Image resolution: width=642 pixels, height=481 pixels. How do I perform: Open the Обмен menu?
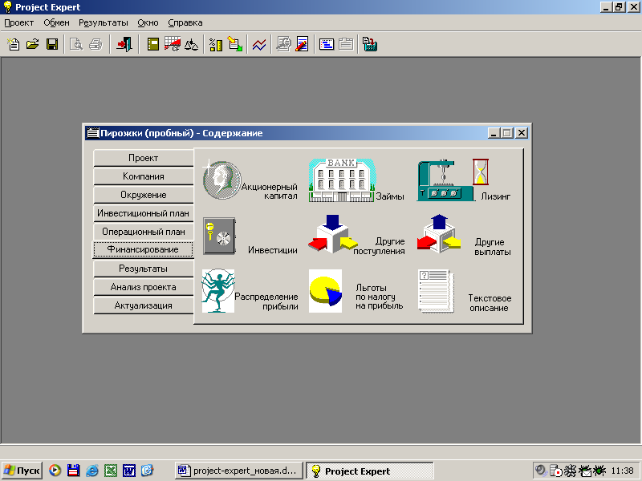[56, 23]
